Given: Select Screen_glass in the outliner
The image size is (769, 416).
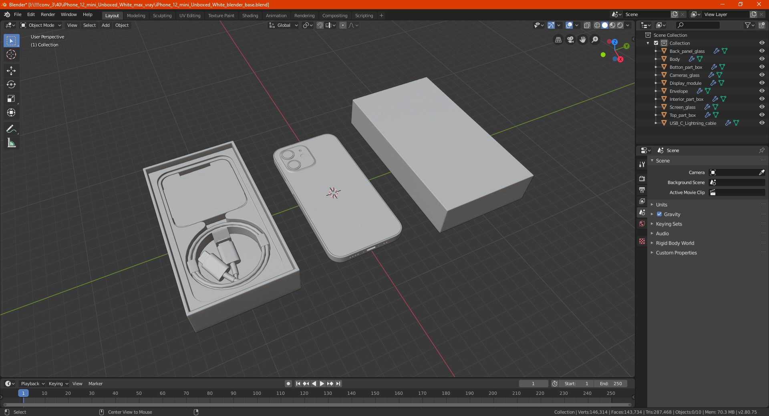Looking at the screenshot, I should 682,107.
